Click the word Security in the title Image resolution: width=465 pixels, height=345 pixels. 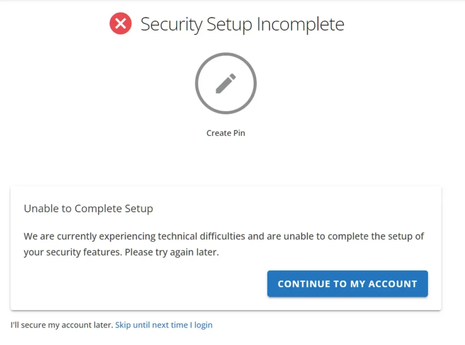click(171, 25)
